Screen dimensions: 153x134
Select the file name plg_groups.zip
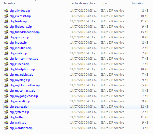tap(19, 37)
